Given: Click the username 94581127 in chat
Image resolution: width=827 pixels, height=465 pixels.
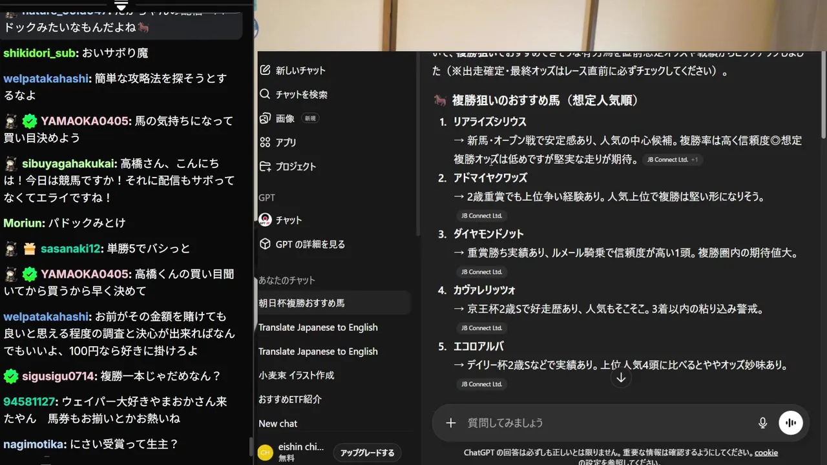Looking at the screenshot, I should (28, 402).
